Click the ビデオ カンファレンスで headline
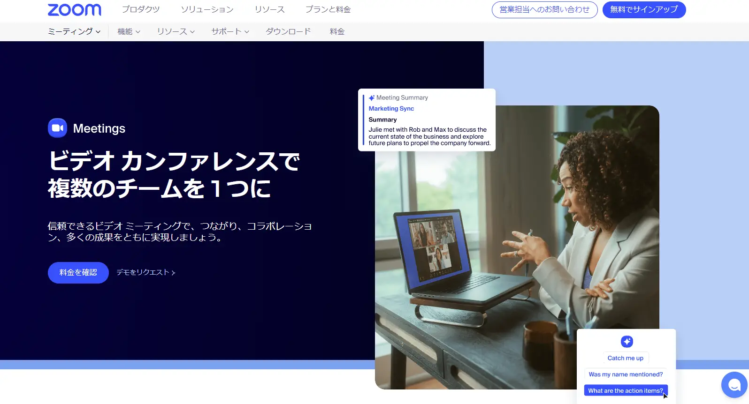Screen dimensions: 749x404 point(174,161)
